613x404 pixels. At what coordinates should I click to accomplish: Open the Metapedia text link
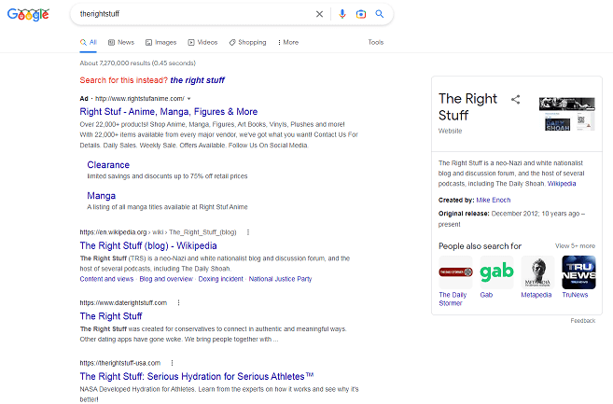(536, 295)
